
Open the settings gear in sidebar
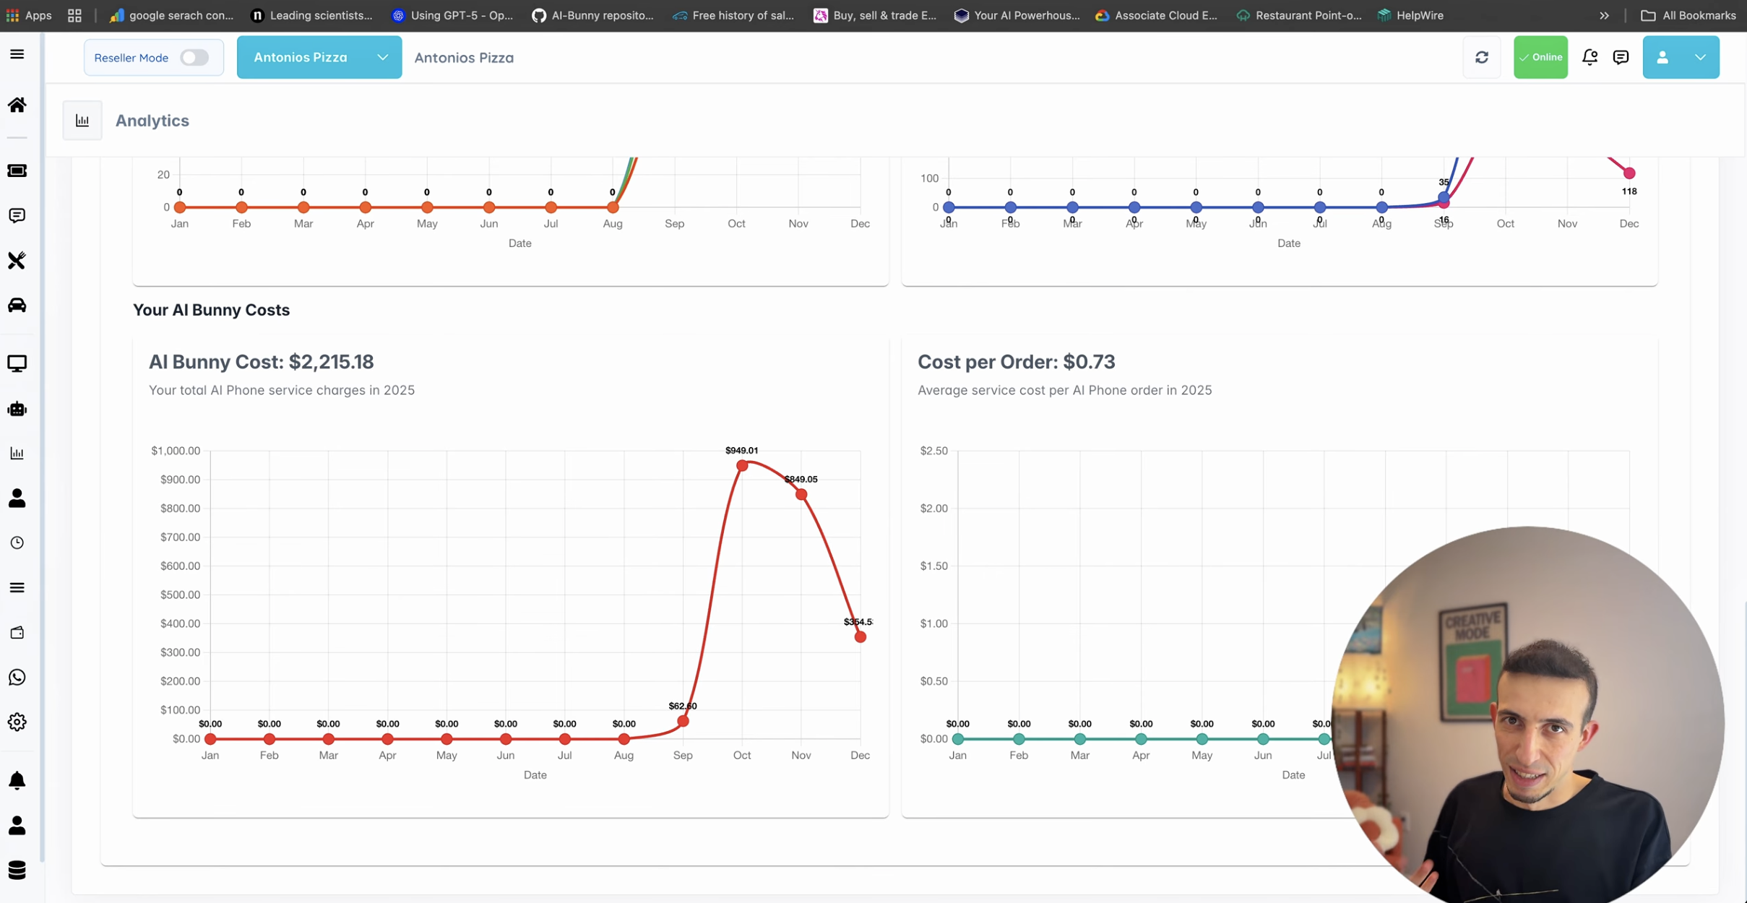[x=17, y=722]
